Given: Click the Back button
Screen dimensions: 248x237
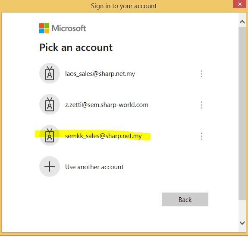Looking at the screenshot, I should pyautogui.click(x=185, y=199).
